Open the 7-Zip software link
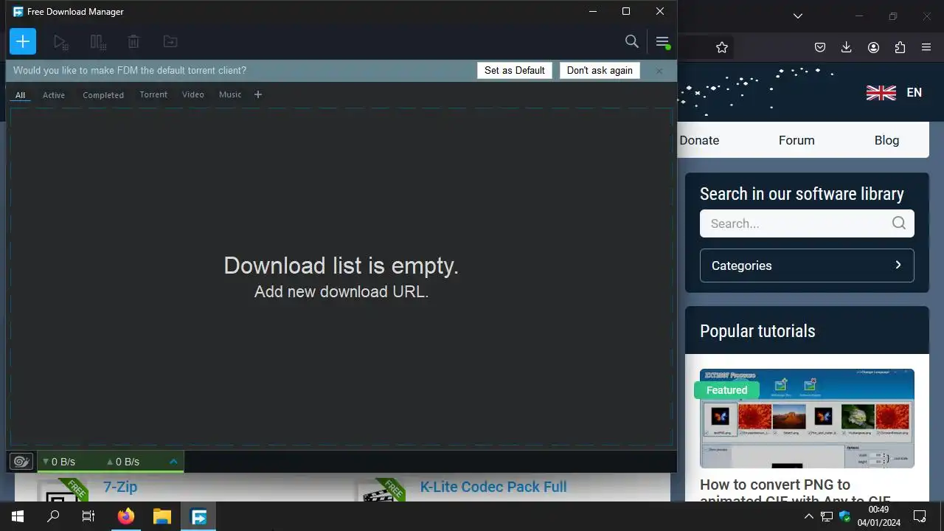The width and height of the screenshot is (944, 531). pos(120,487)
